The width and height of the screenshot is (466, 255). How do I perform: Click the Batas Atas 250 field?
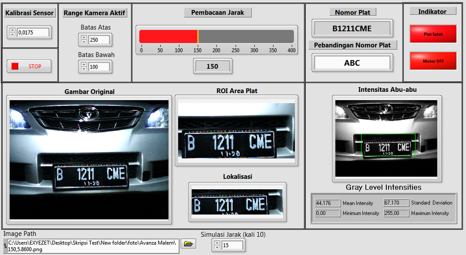pyautogui.click(x=99, y=40)
